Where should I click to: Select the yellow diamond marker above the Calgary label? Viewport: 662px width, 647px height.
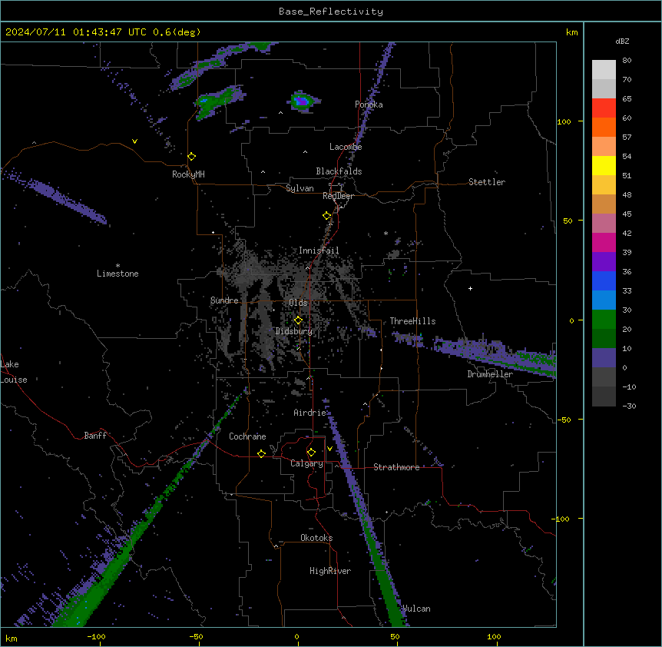coord(311,453)
